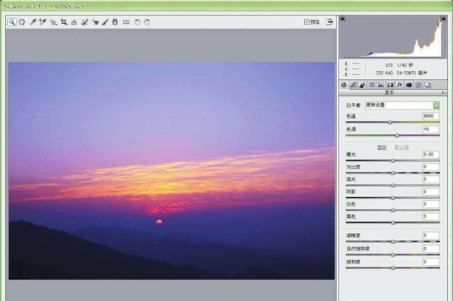Click the 色温 temperature slider handle
Viewport: 453px width, 301px height.
(x=390, y=122)
